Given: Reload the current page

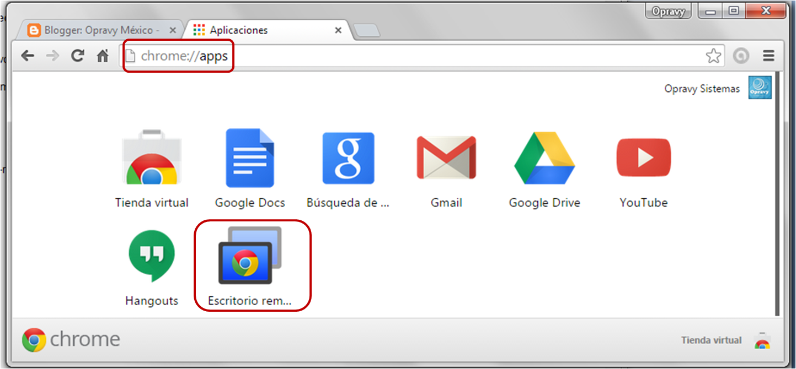Looking at the screenshot, I should point(78,56).
